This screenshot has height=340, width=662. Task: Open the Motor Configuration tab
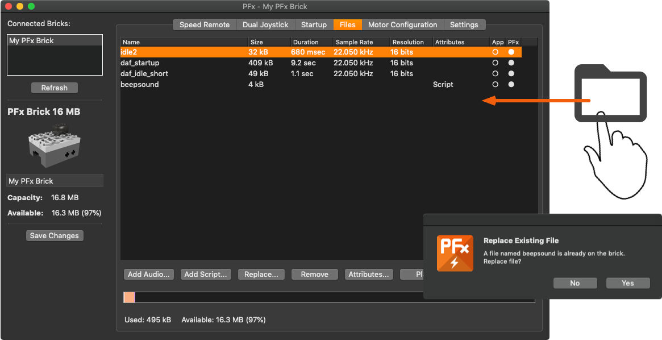coord(403,24)
